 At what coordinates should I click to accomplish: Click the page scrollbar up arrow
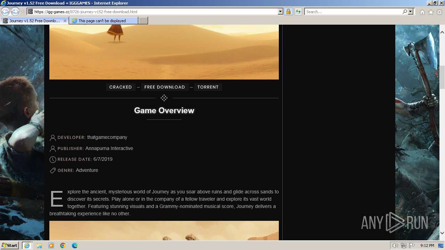[442, 32]
